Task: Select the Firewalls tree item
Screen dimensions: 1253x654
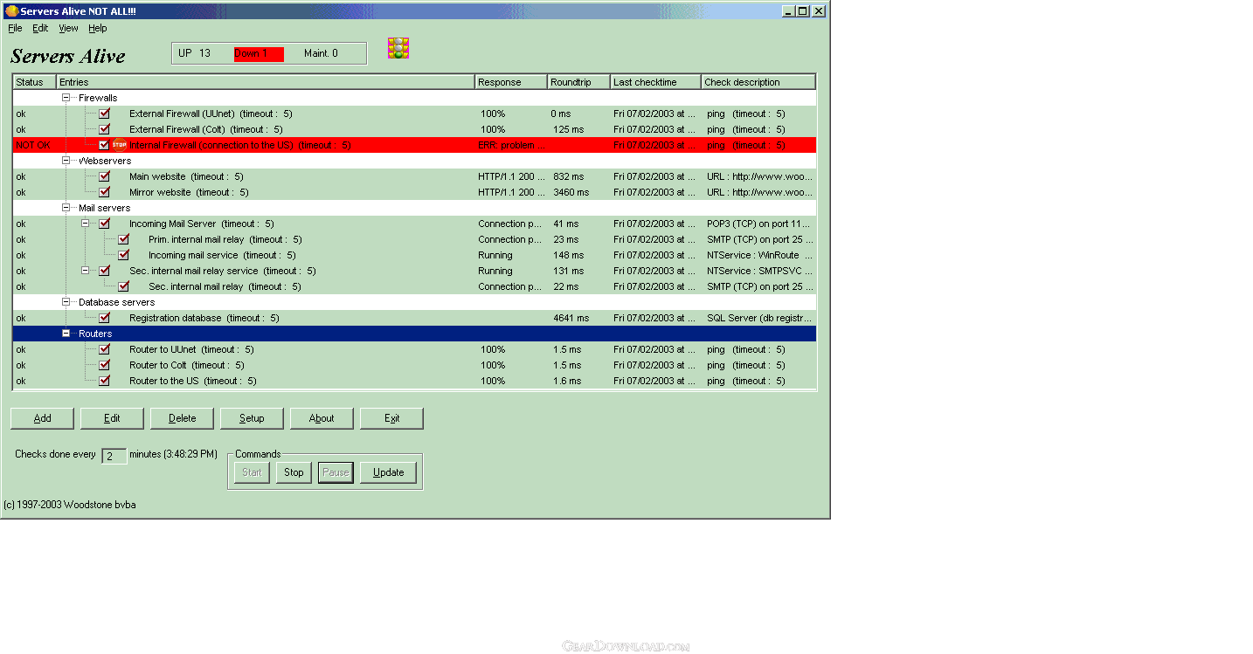Action: pyautogui.click(x=98, y=98)
